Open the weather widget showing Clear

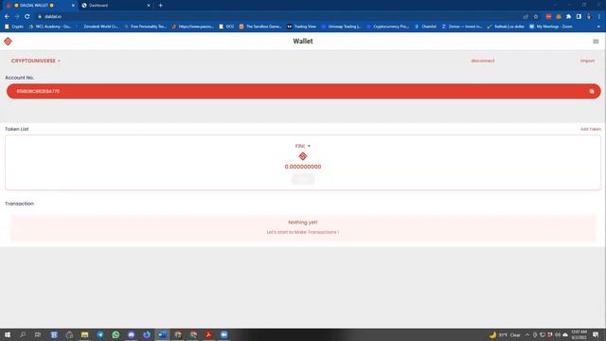point(505,334)
